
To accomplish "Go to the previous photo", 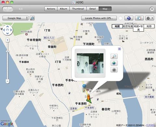I will (x=5, y=9).
